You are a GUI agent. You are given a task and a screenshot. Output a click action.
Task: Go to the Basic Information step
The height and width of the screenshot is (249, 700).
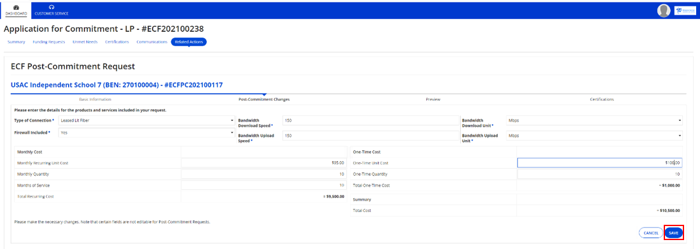tap(95, 99)
